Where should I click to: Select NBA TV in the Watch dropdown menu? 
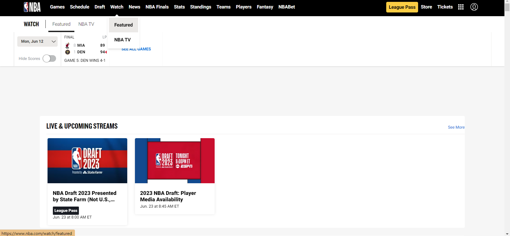click(124, 40)
